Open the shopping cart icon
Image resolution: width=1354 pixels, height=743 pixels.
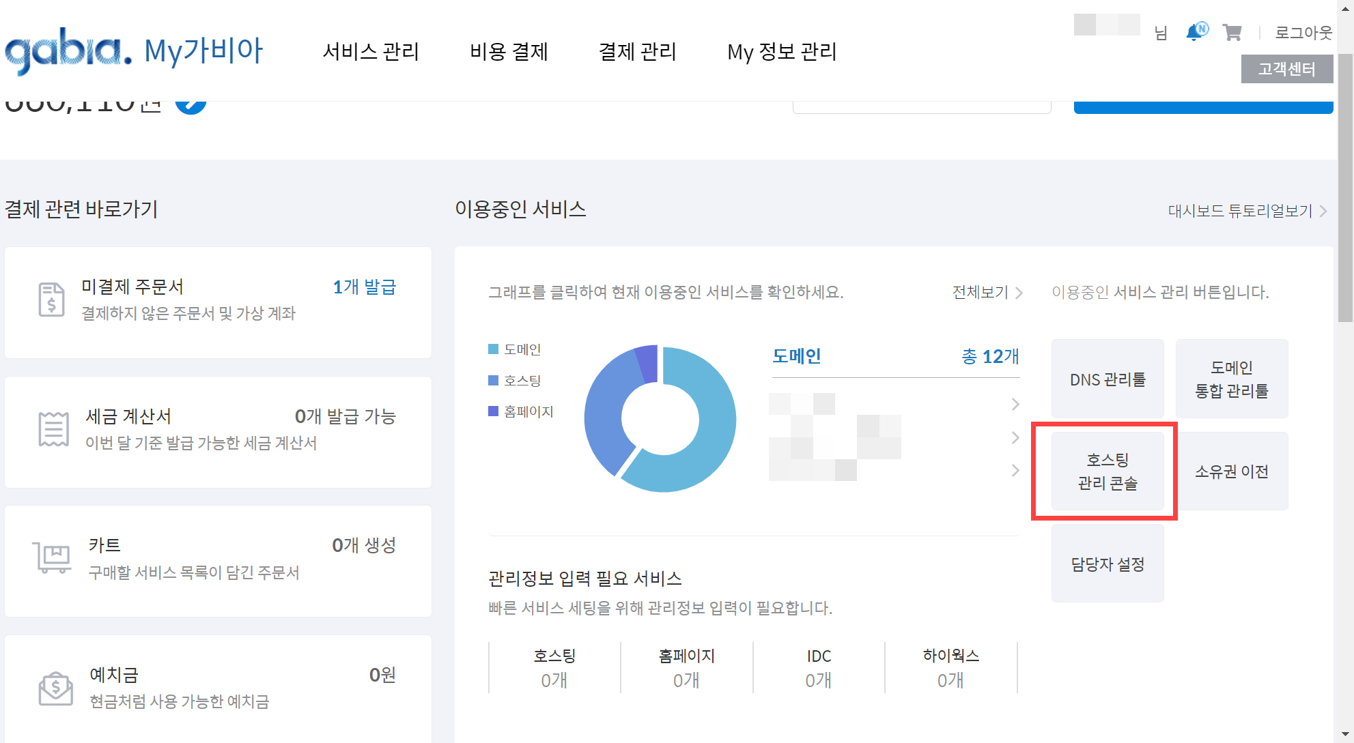click(1231, 33)
